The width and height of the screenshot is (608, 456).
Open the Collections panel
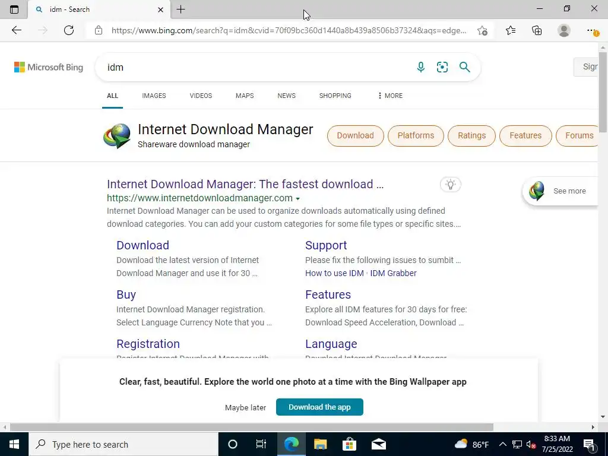tap(537, 30)
